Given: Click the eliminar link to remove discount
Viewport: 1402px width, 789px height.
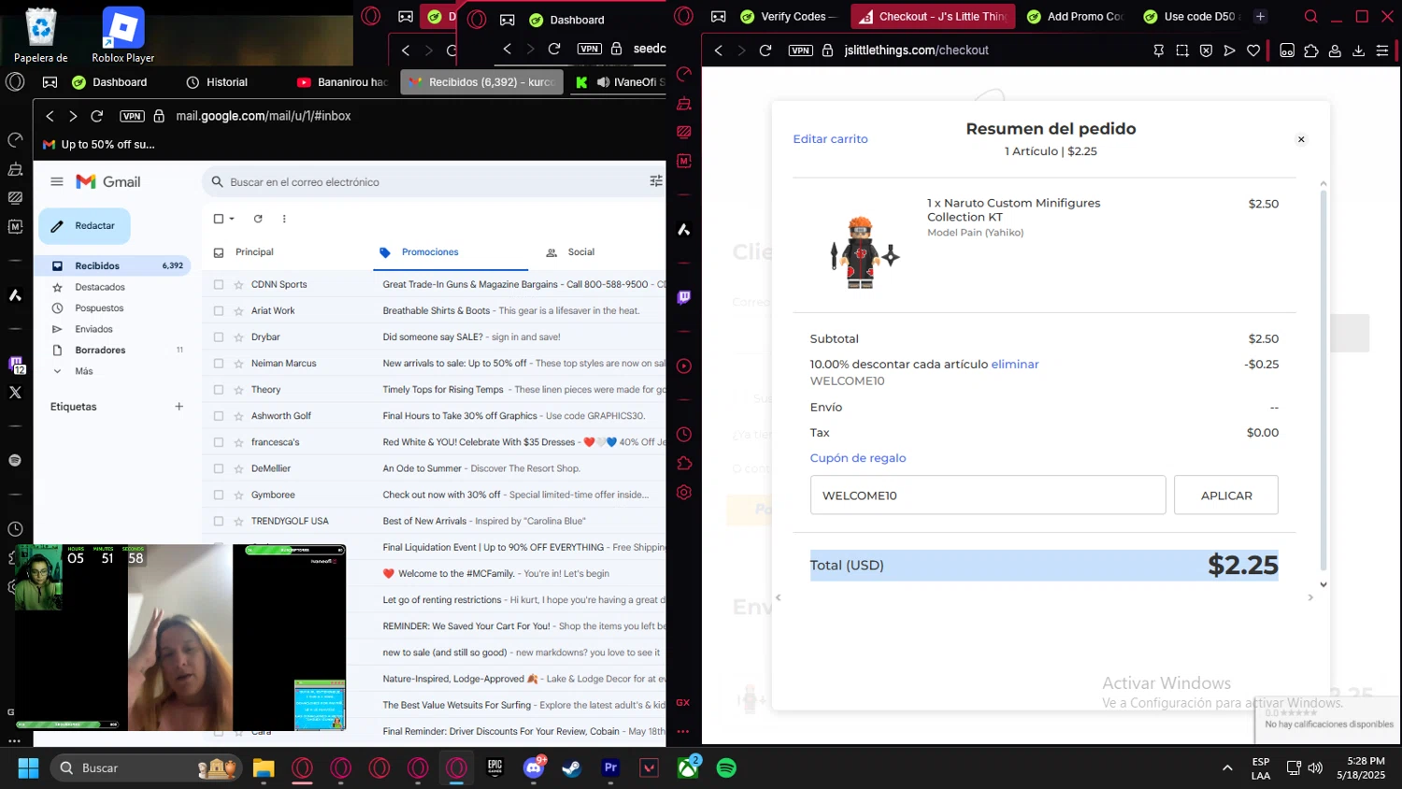Looking at the screenshot, I should click(x=1015, y=365).
